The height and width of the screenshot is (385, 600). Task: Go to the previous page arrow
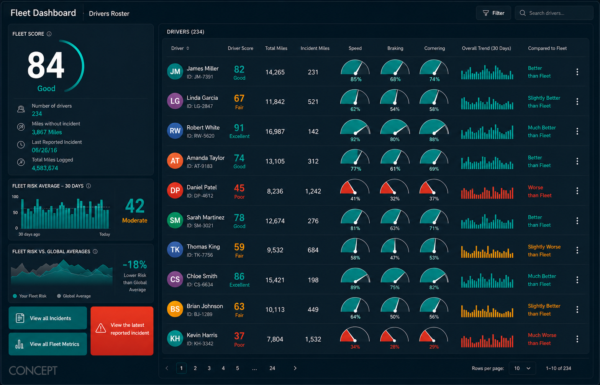tap(167, 368)
